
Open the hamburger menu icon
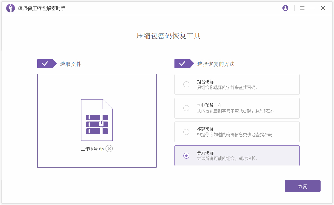point(302,8)
